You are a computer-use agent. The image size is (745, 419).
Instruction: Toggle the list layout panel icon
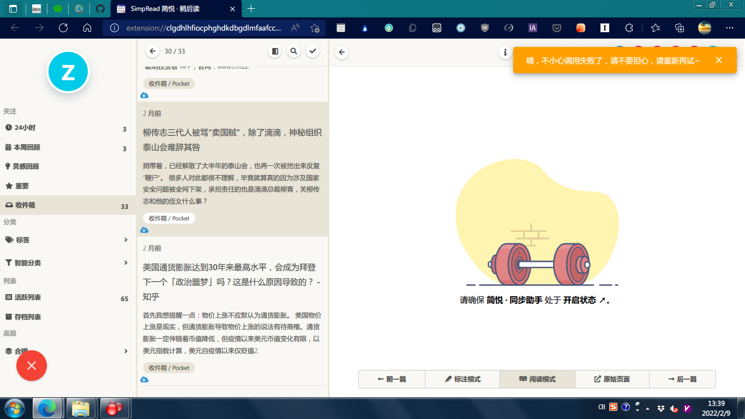click(275, 51)
